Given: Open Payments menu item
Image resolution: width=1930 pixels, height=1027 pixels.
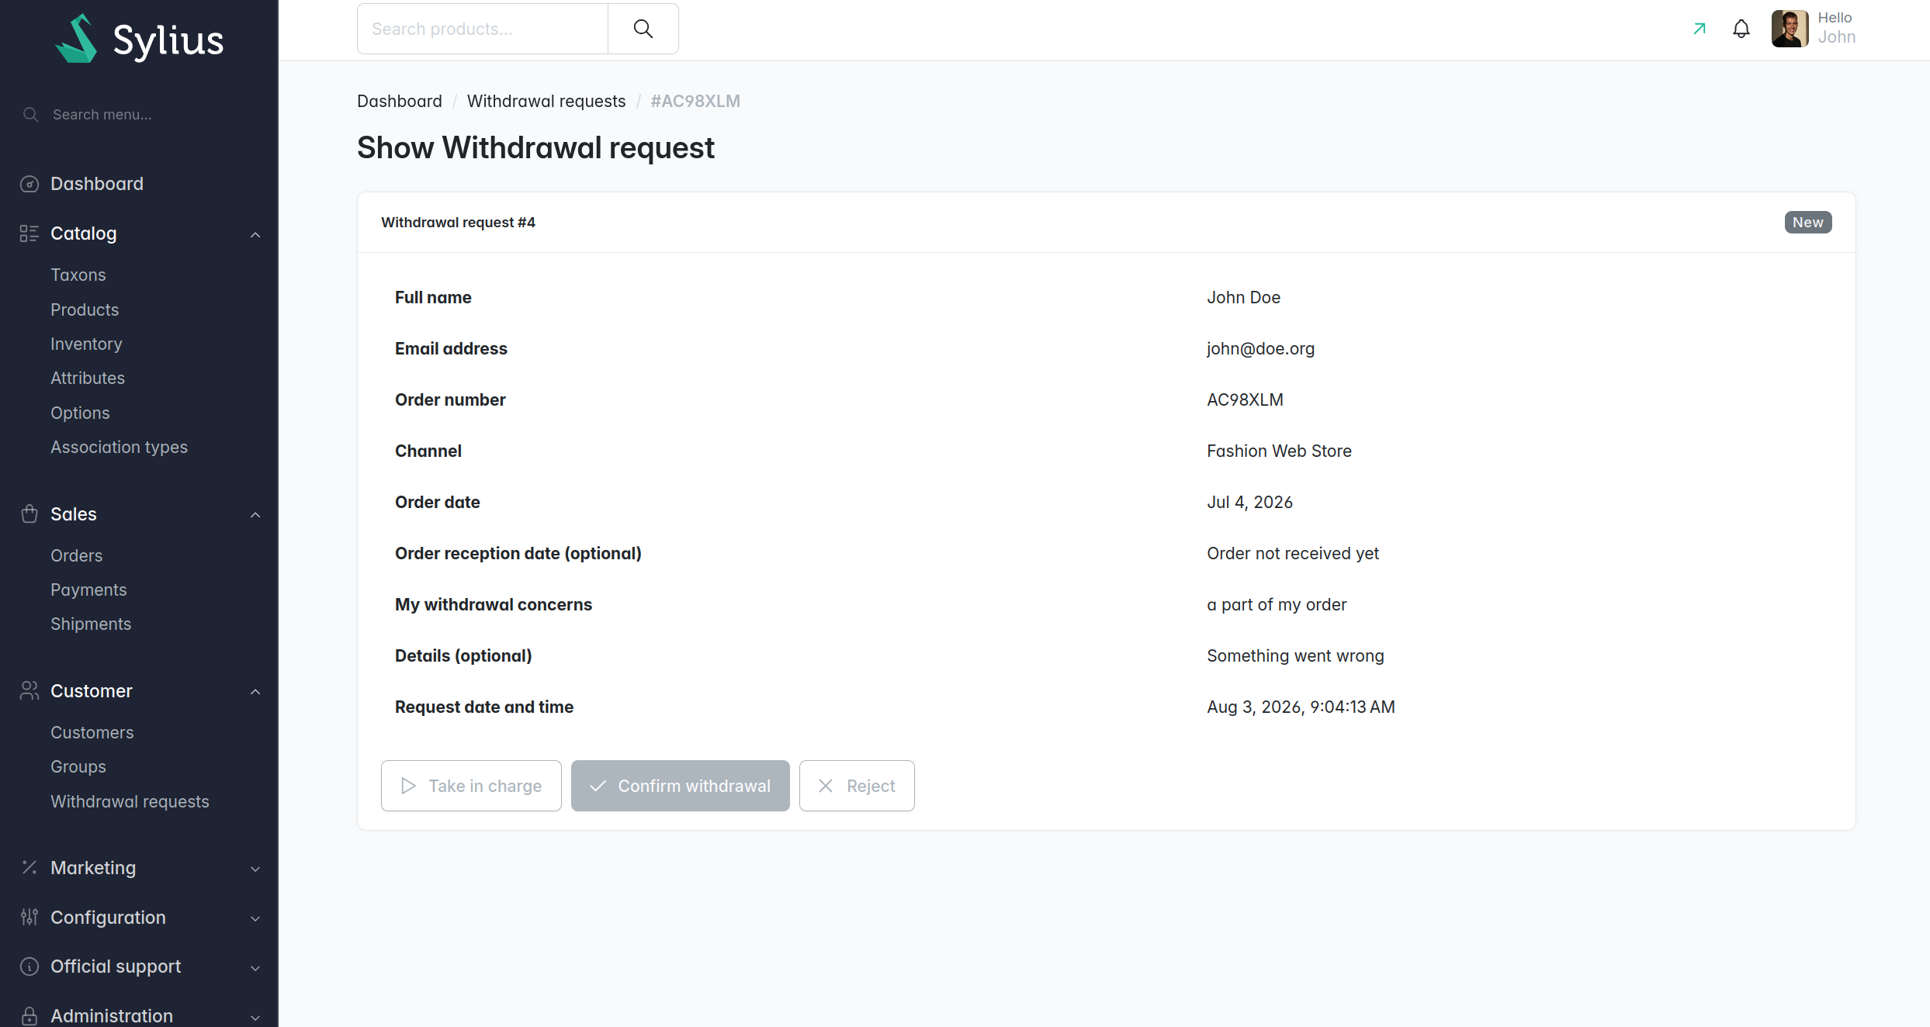Looking at the screenshot, I should tap(88, 590).
